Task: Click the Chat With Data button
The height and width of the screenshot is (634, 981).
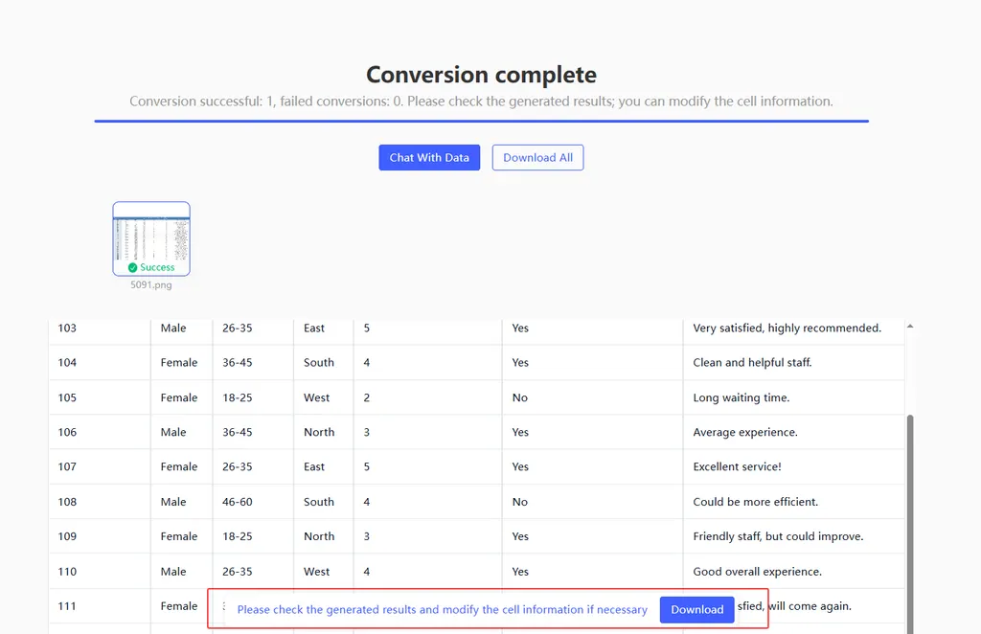Action: pyautogui.click(x=429, y=158)
